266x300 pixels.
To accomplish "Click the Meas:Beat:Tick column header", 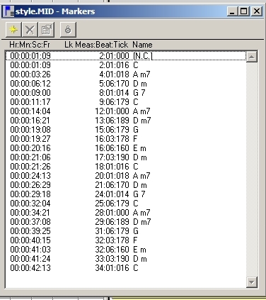I will pyautogui.click(x=102, y=45).
